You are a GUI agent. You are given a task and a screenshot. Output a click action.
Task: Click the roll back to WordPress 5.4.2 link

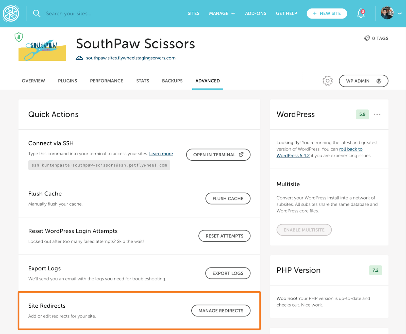319,152
